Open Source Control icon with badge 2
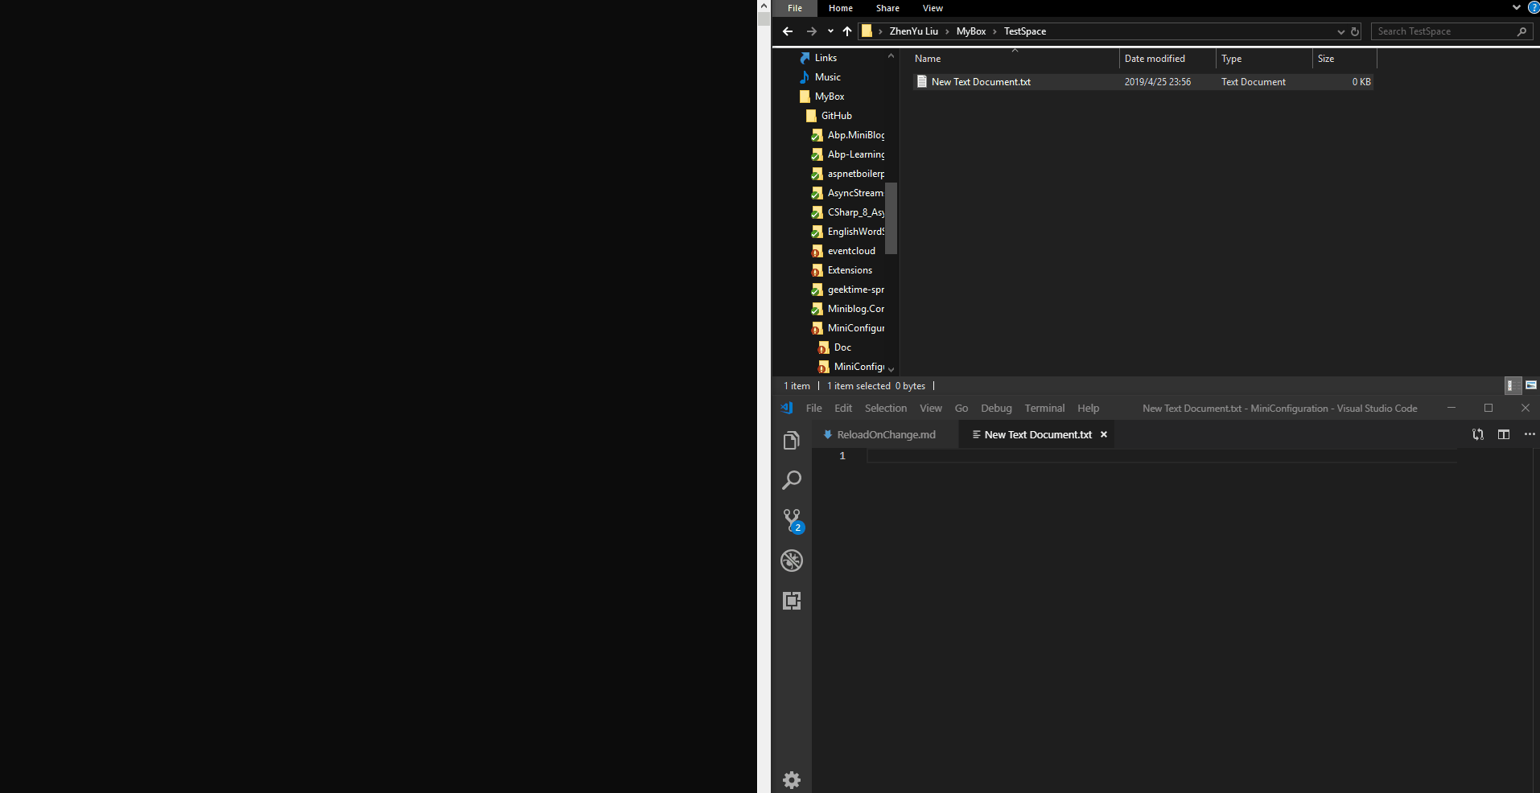 pos(793,520)
